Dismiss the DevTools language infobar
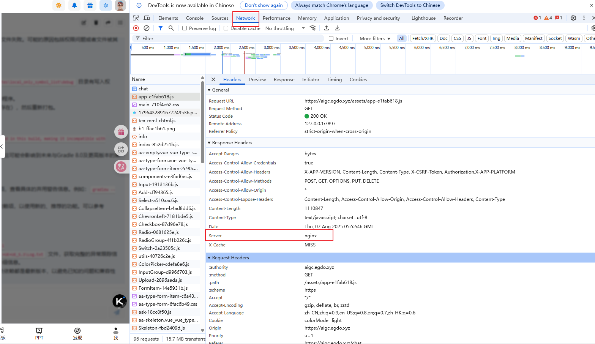Image resolution: width=595 pixels, height=344 pixels. (x=592, y=5)
